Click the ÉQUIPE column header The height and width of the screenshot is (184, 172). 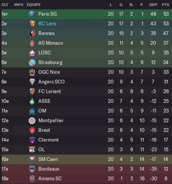(34, 5)
